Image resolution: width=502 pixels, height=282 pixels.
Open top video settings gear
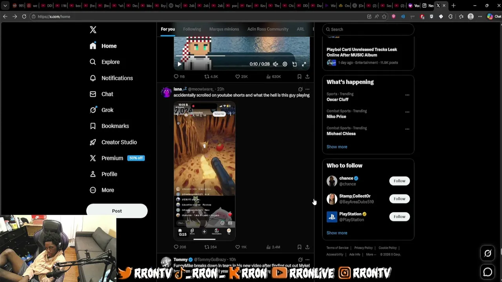285,64
